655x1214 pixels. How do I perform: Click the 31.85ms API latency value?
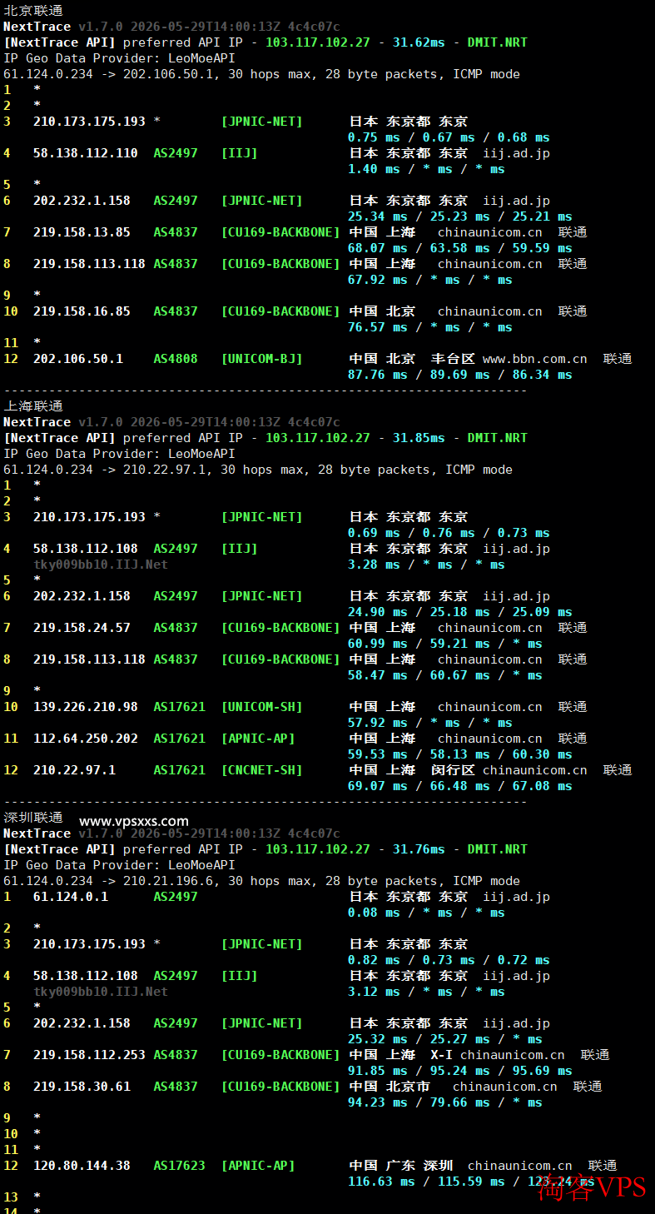(419, 438)
